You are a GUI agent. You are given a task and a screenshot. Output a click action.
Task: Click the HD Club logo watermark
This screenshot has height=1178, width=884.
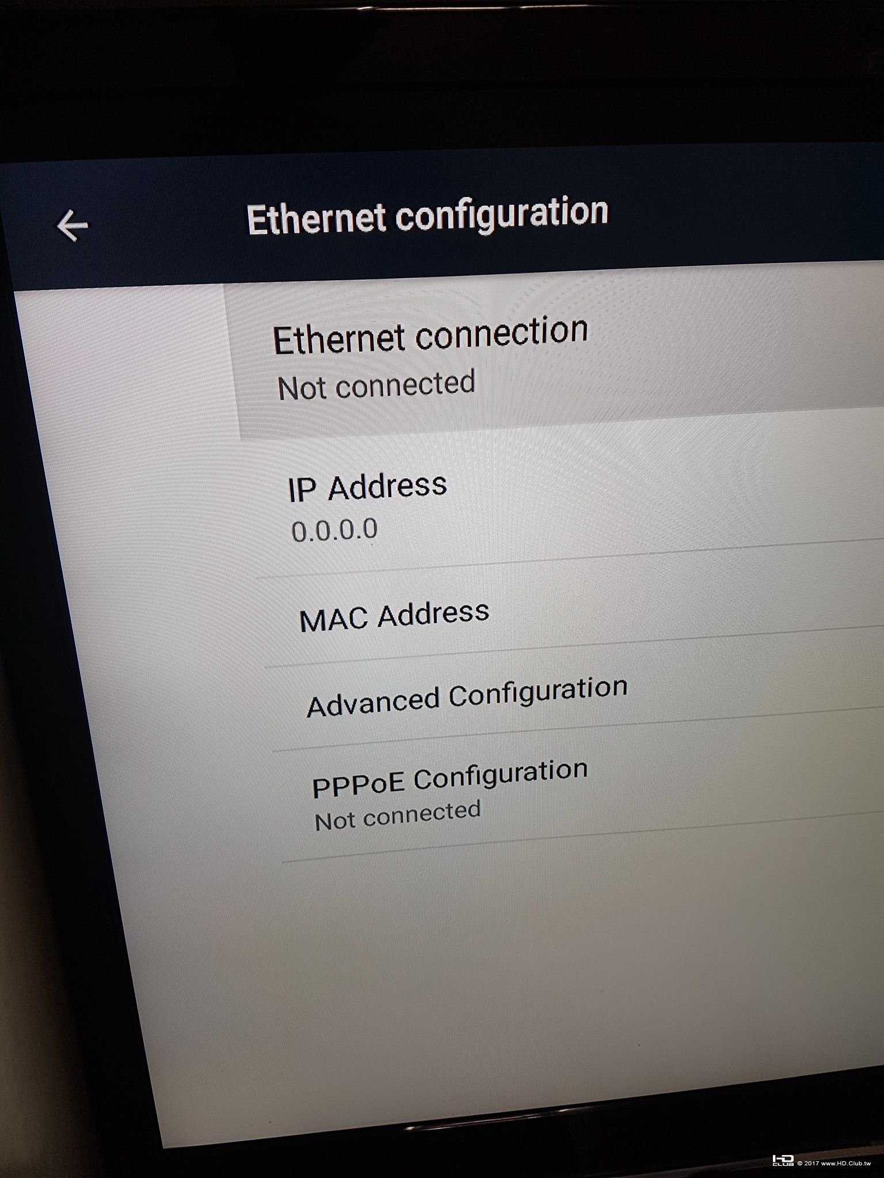click(x=783, y=1161)
